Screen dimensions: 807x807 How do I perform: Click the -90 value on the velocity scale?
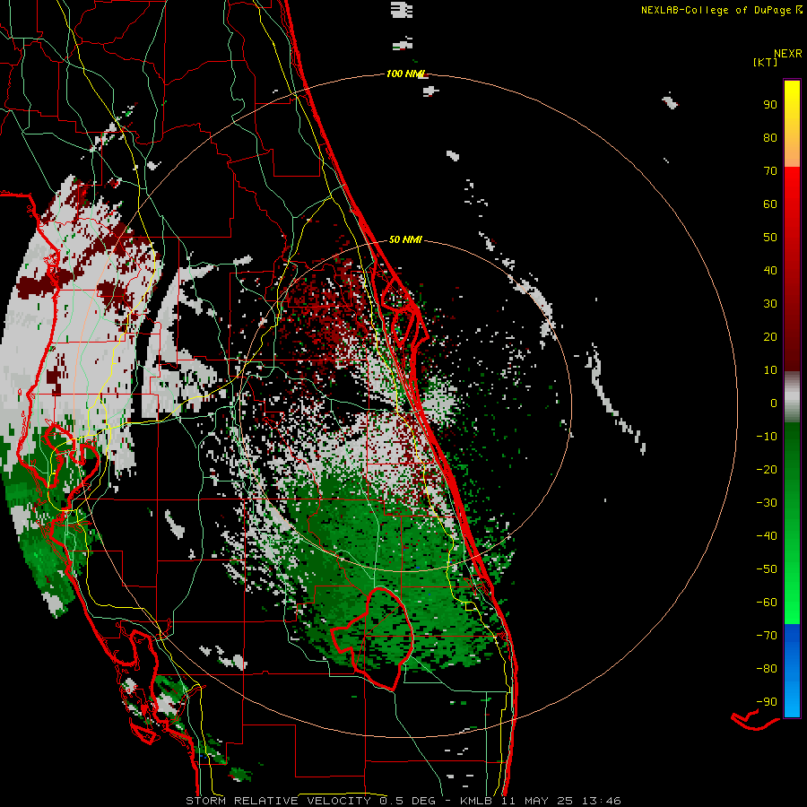(x=767, y=702)
